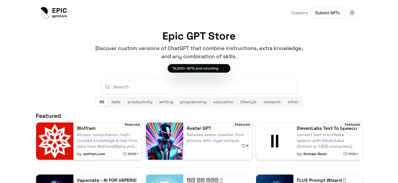398x183 pixels.
Task: Open the Avatar GPT neon robot image
Action: 165,141
